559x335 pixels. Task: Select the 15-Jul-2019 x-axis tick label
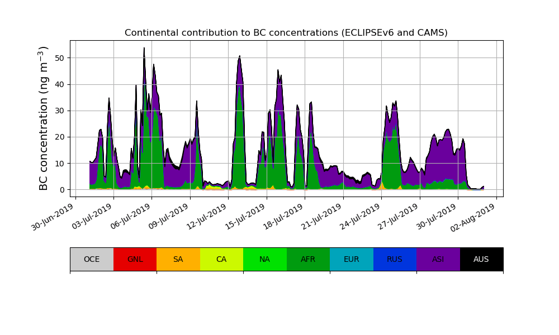(244, 217)
